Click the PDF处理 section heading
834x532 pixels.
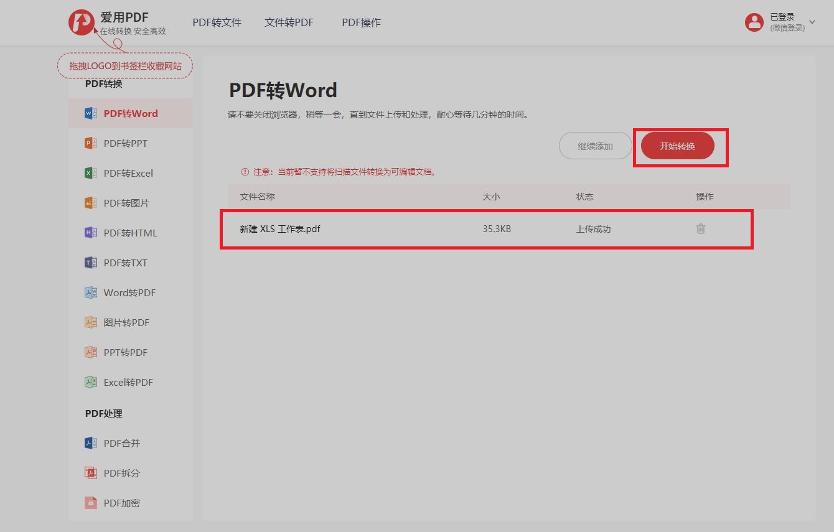tap(103, 413)
